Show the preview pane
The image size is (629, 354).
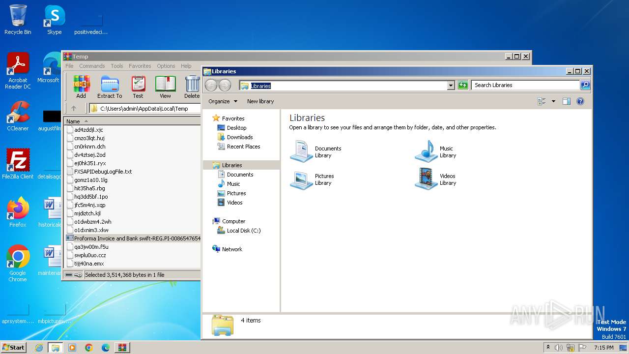[566, 101]
